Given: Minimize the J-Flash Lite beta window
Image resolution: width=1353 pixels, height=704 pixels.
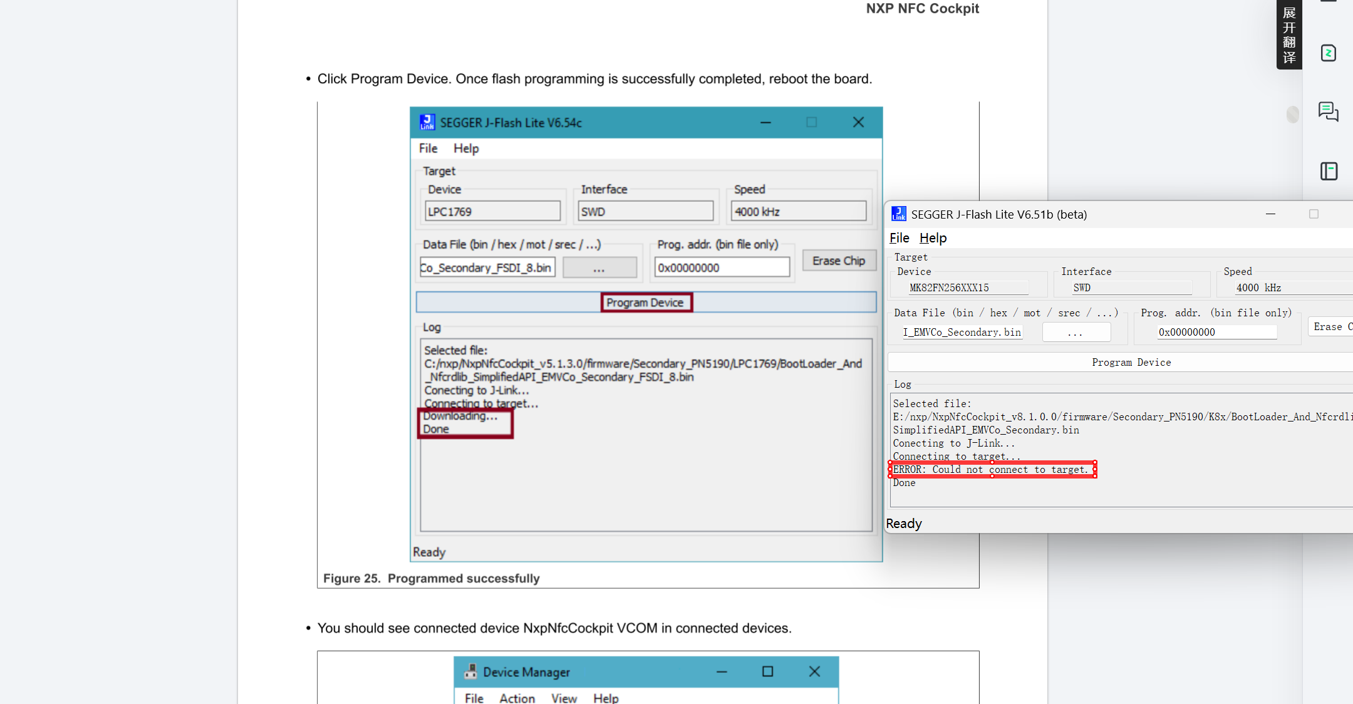Looking at the screenshot, I should click(1270, 214).
